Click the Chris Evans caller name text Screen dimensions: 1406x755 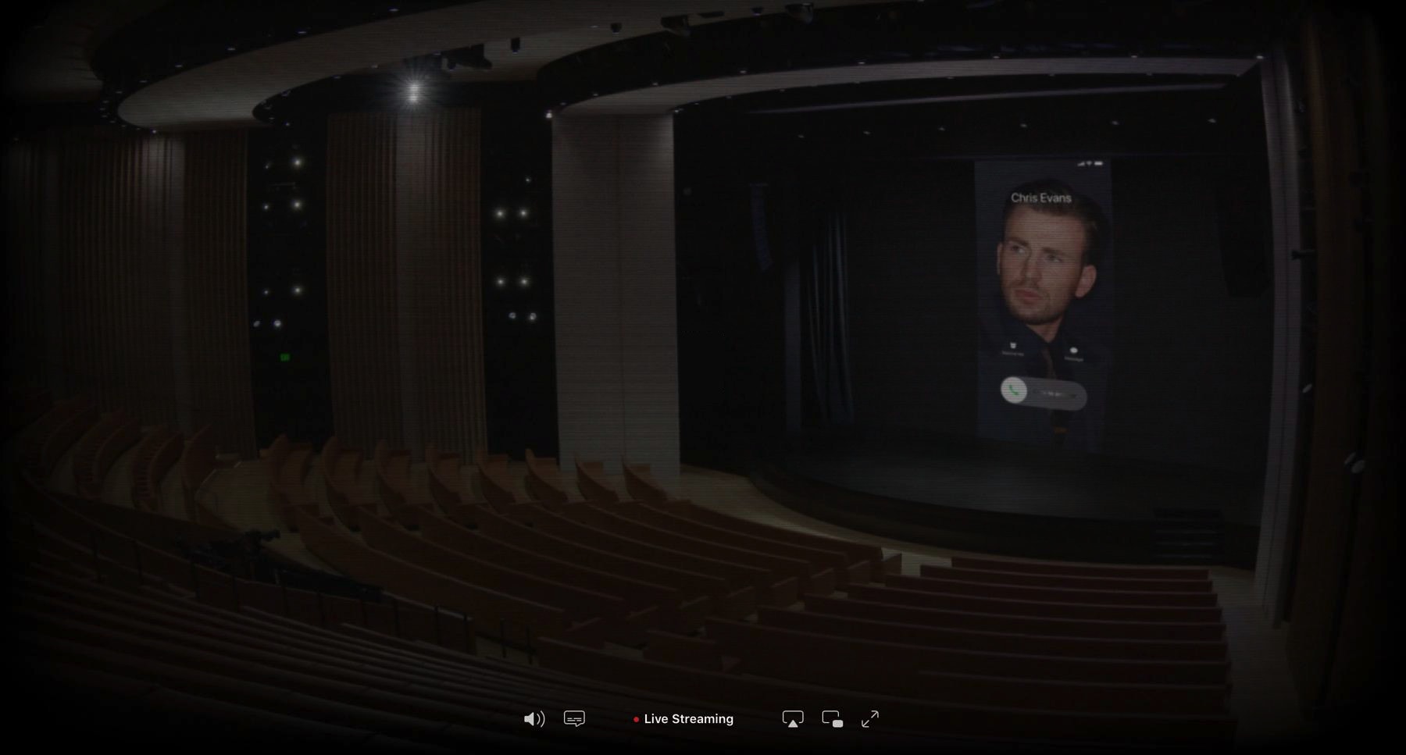pos(1040,198)
